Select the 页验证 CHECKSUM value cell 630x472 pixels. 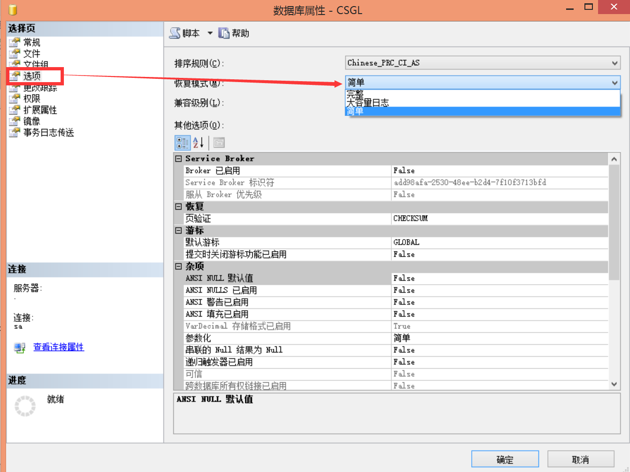click(499, 219)
